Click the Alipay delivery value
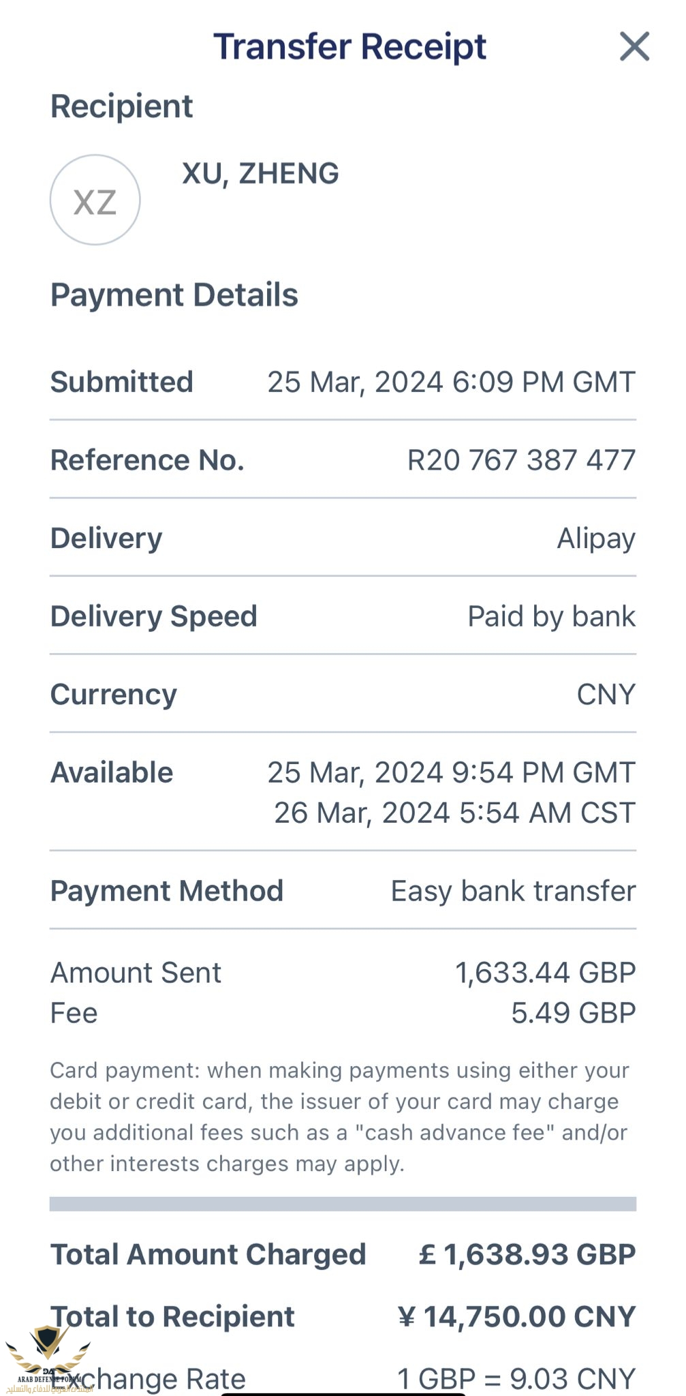The width and height of the screenshot is (686, 1396). 596,538
